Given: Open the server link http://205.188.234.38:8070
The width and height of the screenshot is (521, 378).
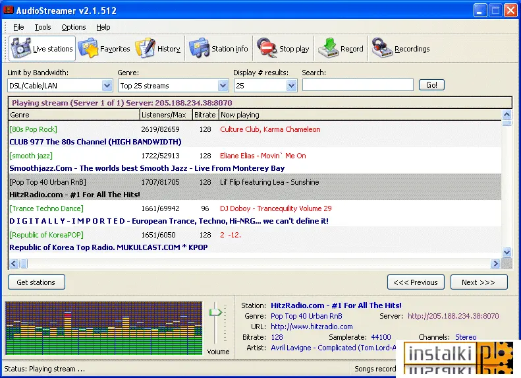Looking at the screenshot, I should pyautogui.click(x=453, y=316).
